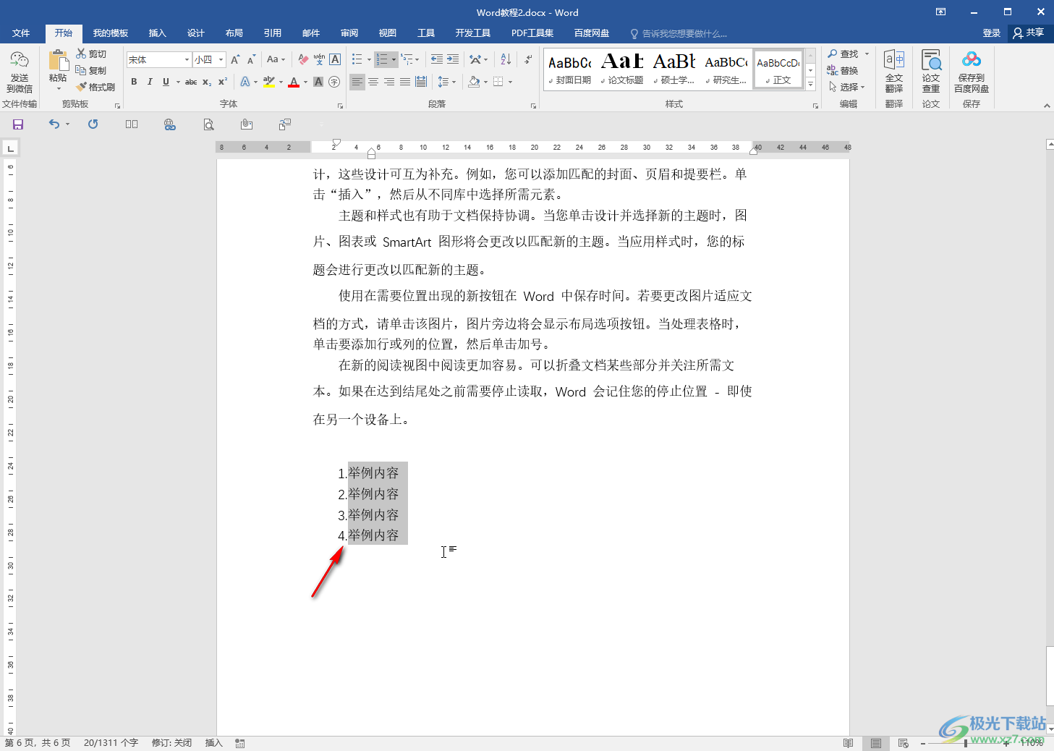The image size is (1054, 751).
Task: Click the Print Preview magnifier icon
Action: pyautogui.click(x=208, y=124)
